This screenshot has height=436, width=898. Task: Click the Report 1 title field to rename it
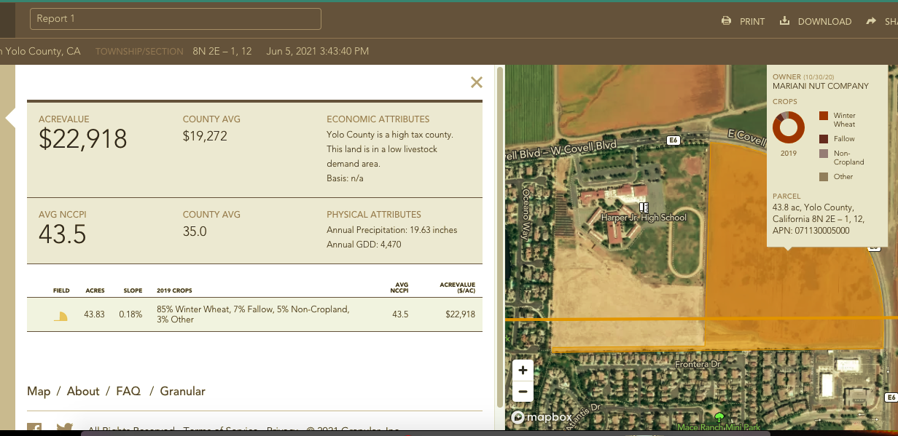click(175, 18)
